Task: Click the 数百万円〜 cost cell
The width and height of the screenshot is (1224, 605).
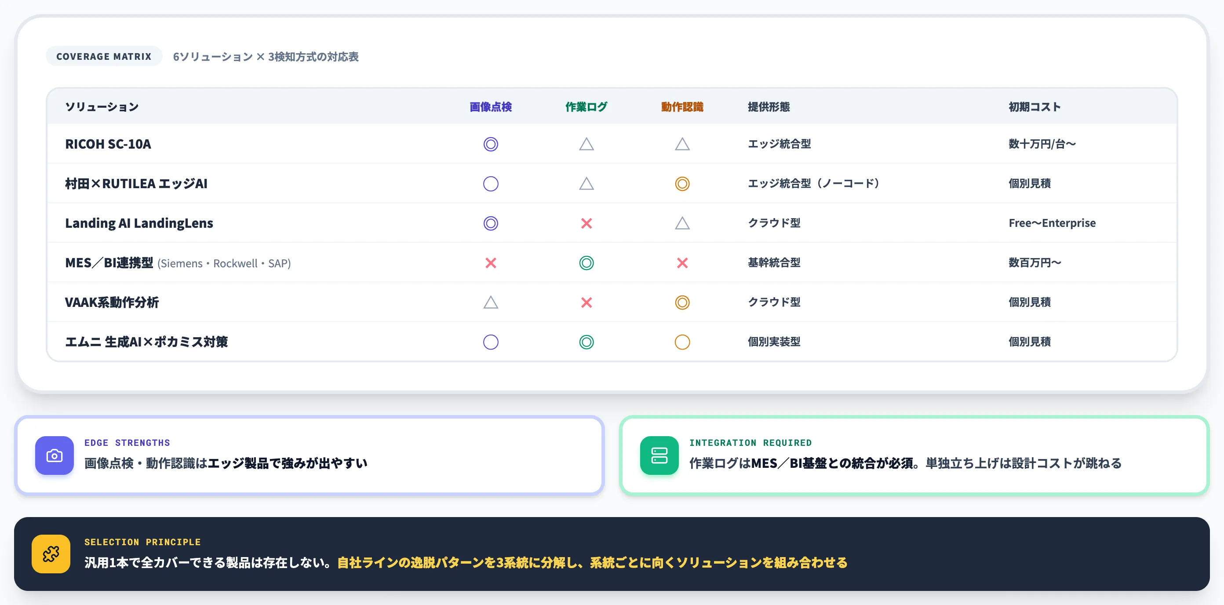Action: point(1035,262)
